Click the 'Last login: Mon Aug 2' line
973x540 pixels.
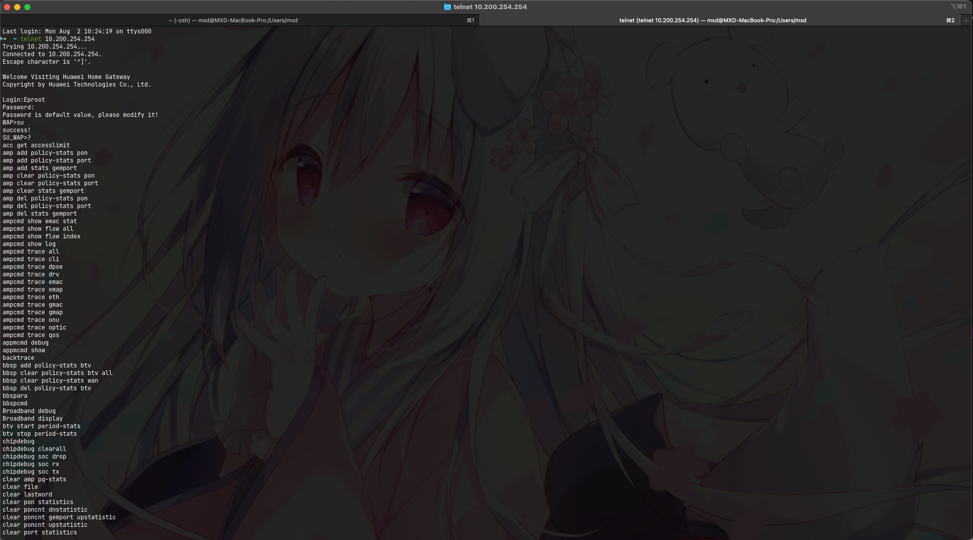77,31
